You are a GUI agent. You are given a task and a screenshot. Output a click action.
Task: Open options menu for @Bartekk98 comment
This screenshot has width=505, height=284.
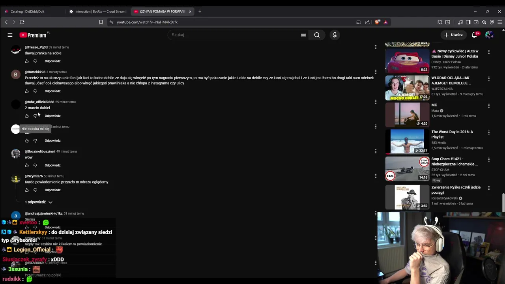point(376,72)
